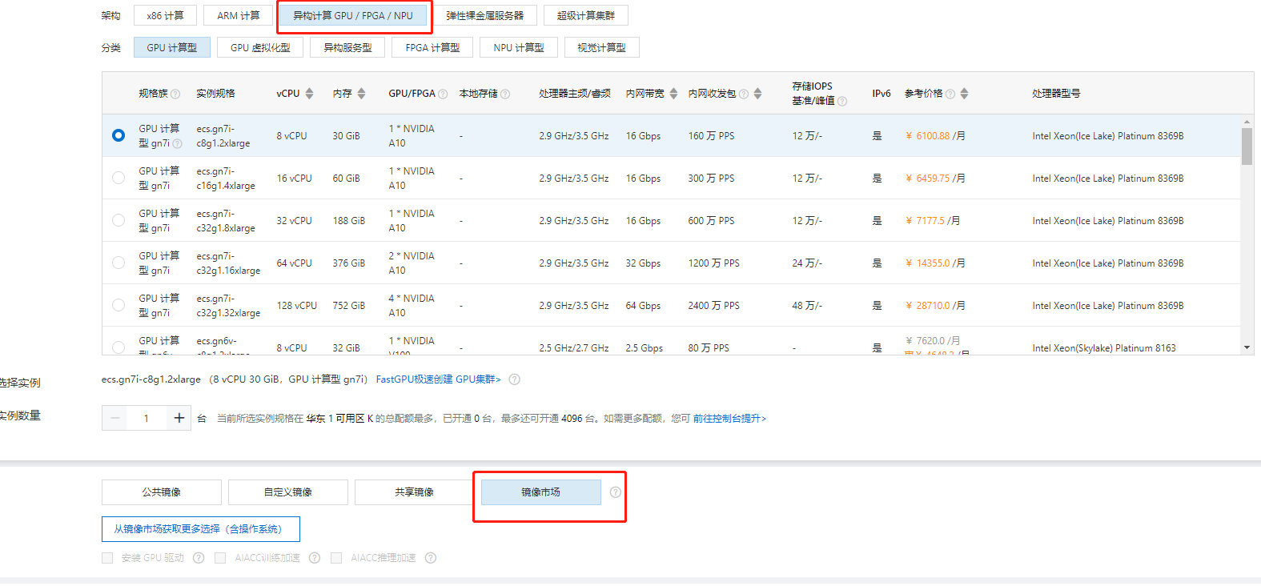The width and height of the screenshot is (1261, 586).
Task: Open 前往控制台提升 link
Action: 729,419
